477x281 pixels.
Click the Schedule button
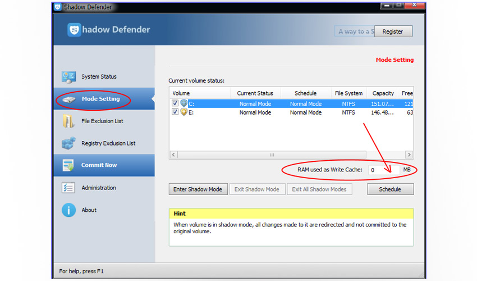391,189
